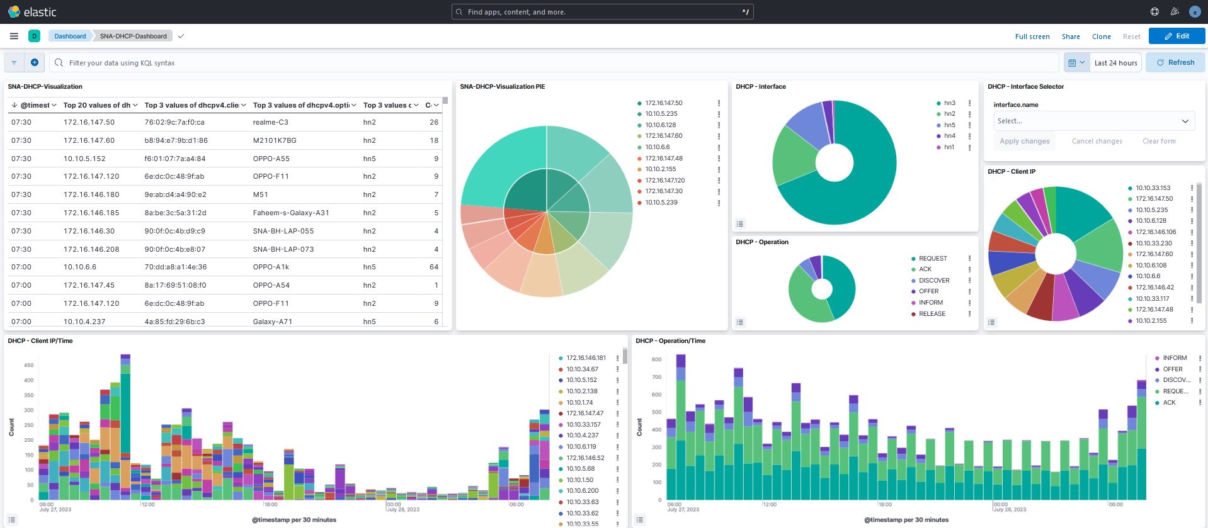Toggle legend in DHCP - Operation panel
This screenshot has width=1208, height=528.
(740, 322)
